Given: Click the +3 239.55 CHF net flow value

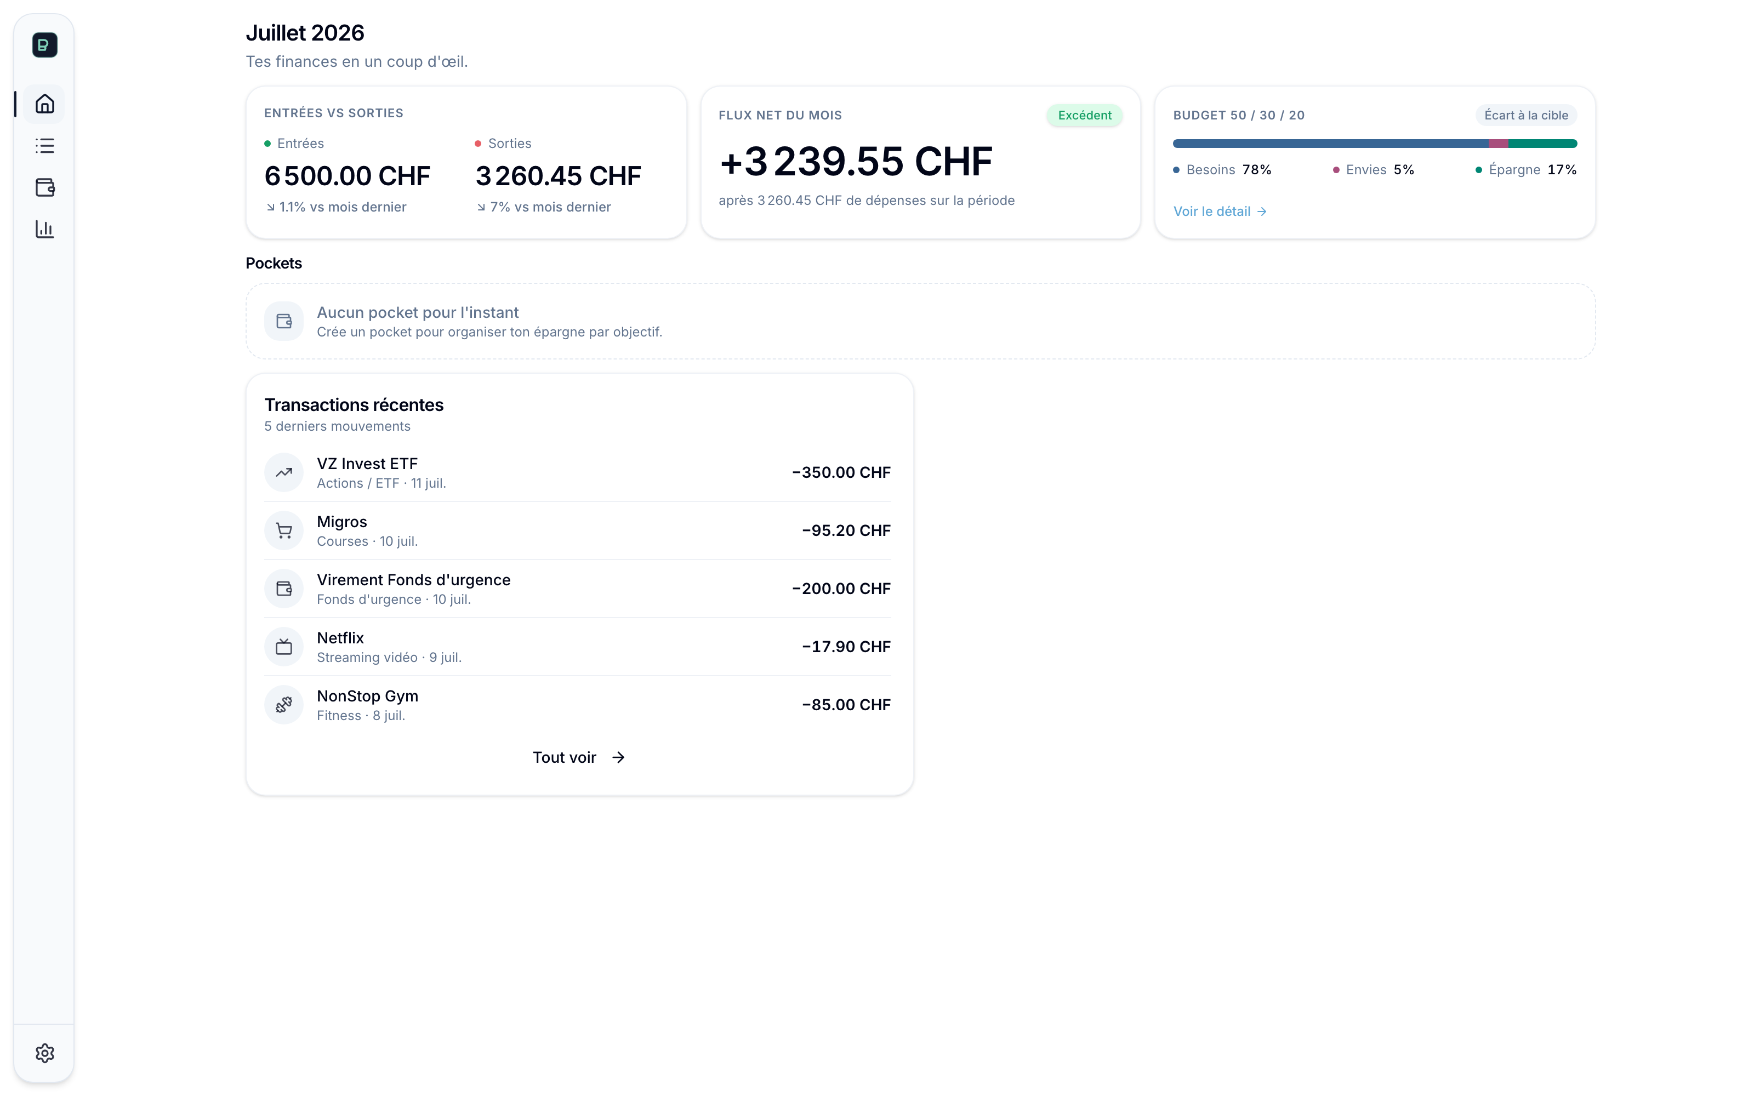Looking at the screenshot, I should 856,161.
